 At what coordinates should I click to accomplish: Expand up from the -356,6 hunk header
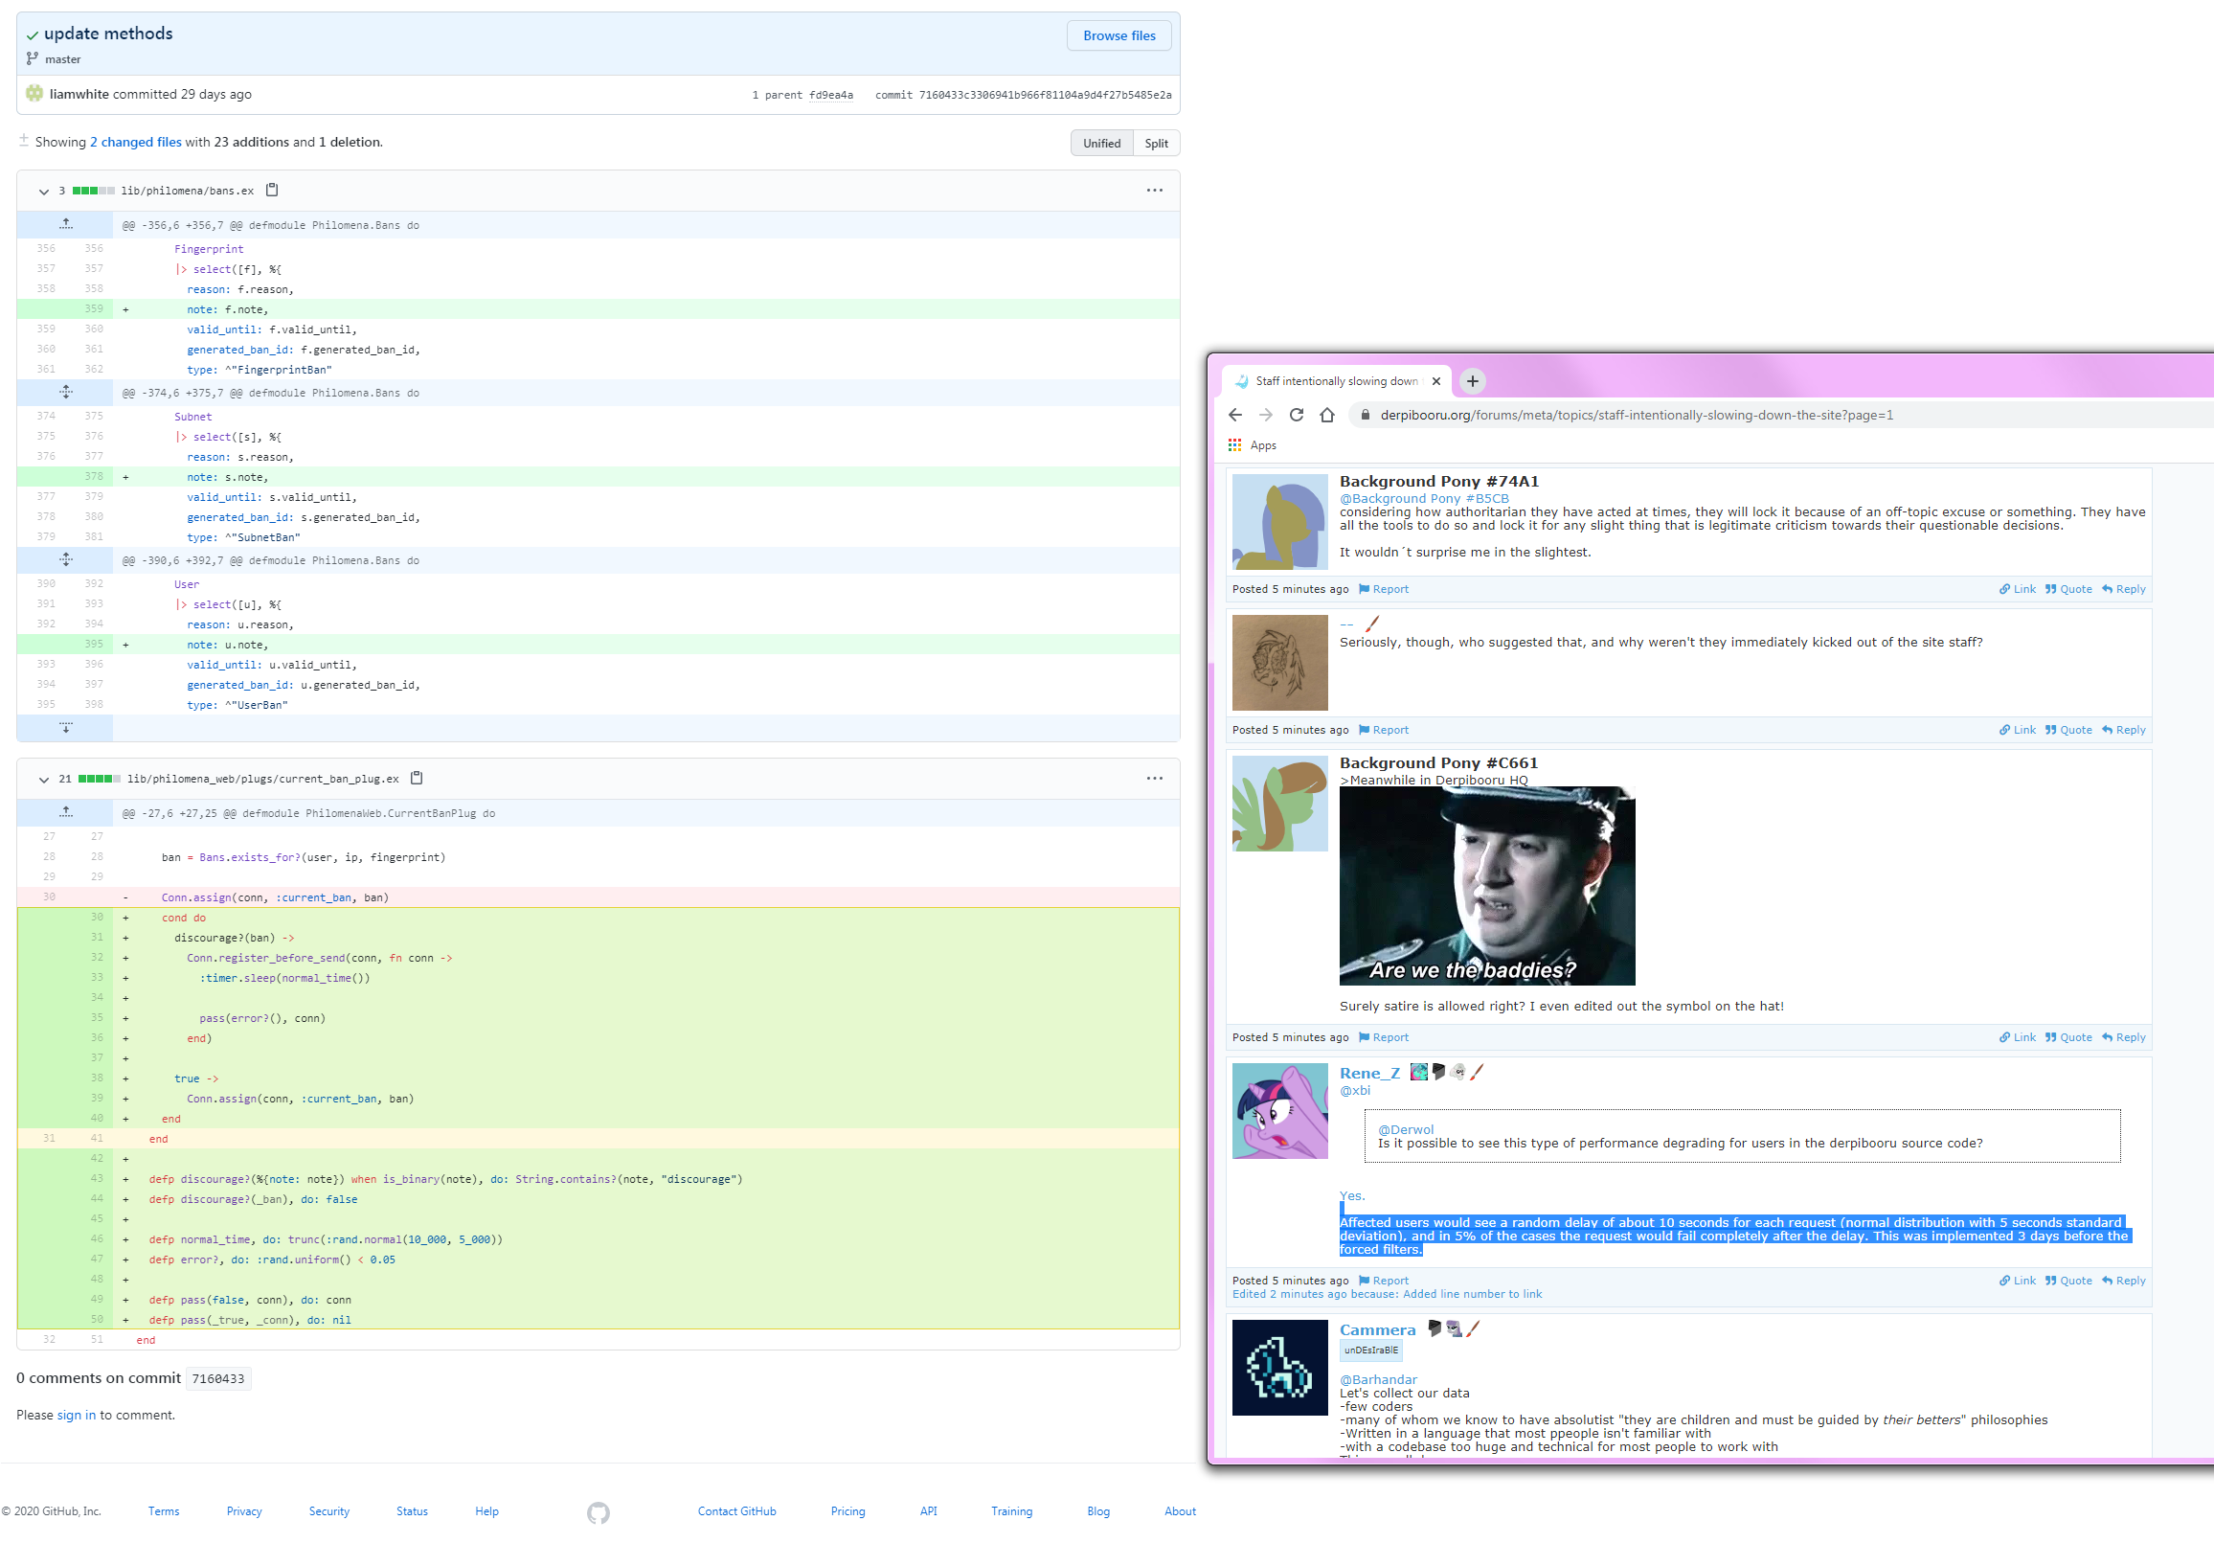click(65, 225)
